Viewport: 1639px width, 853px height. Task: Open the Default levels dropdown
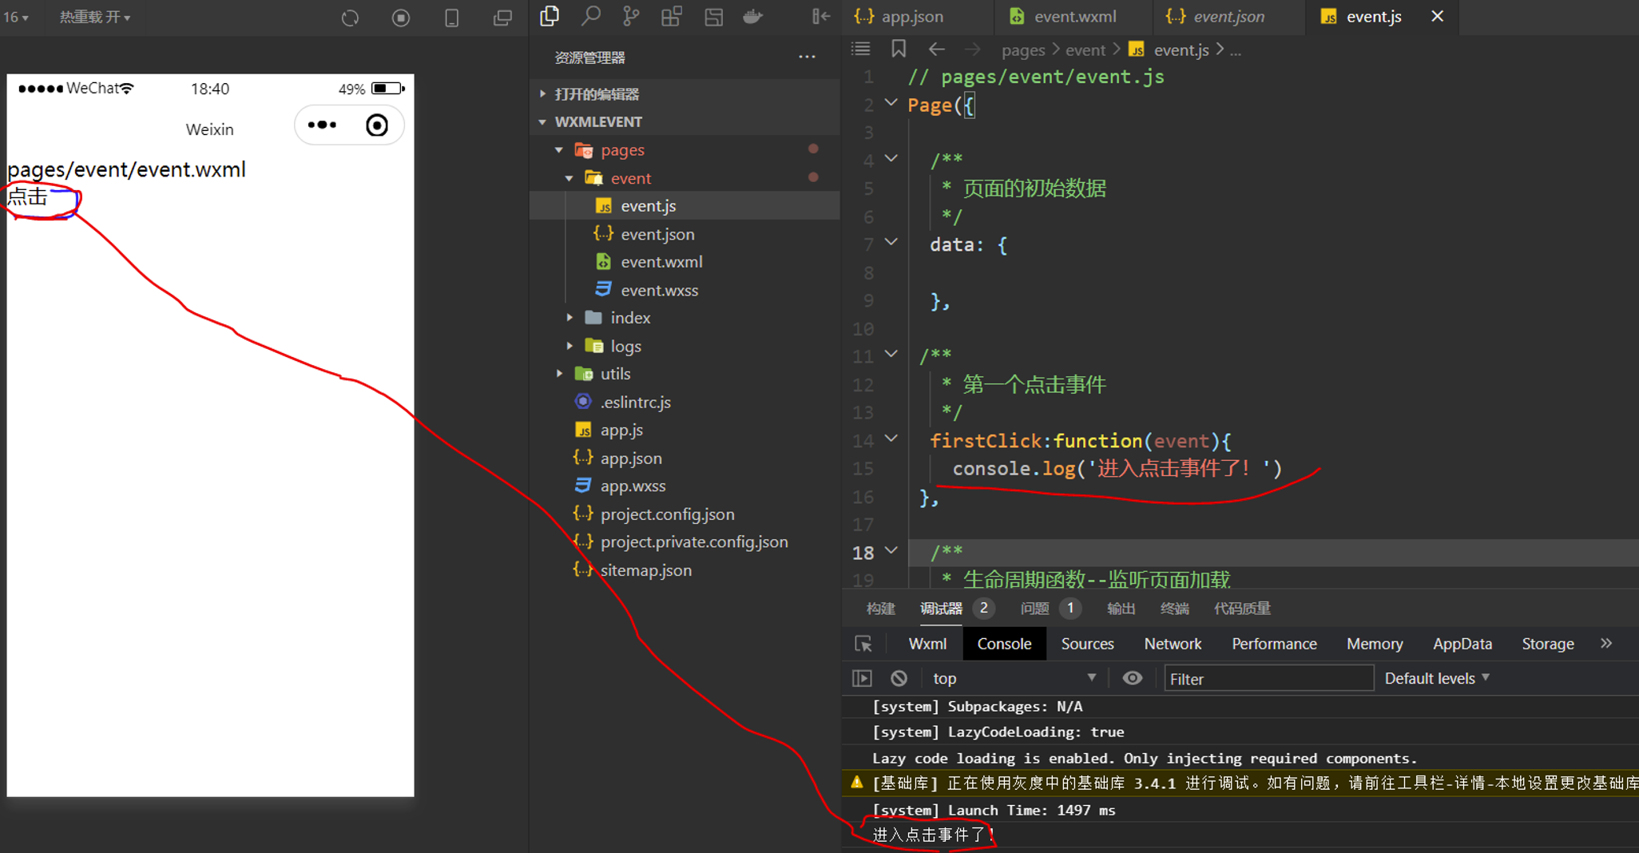1437,678
